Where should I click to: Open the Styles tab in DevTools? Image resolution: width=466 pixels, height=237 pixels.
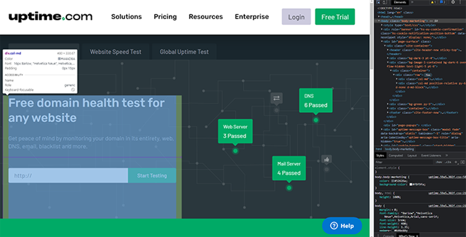point(380,155)
